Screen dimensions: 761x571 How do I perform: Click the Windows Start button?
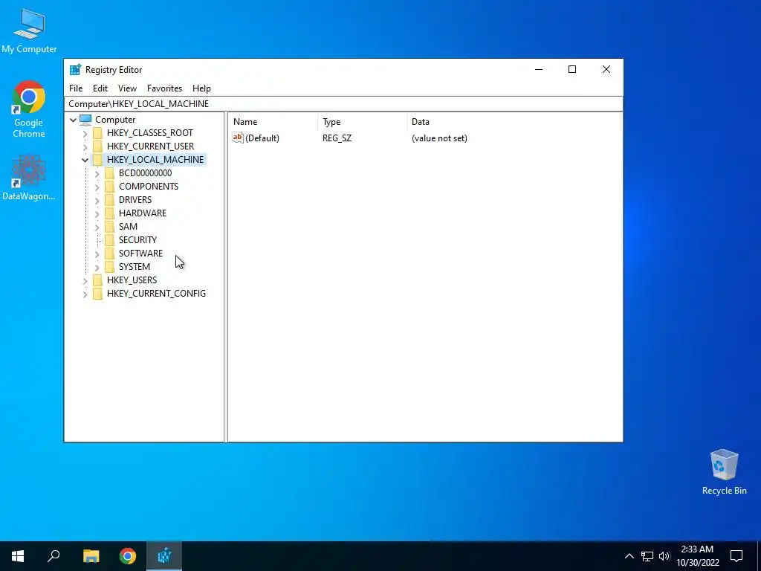point(18,556)
